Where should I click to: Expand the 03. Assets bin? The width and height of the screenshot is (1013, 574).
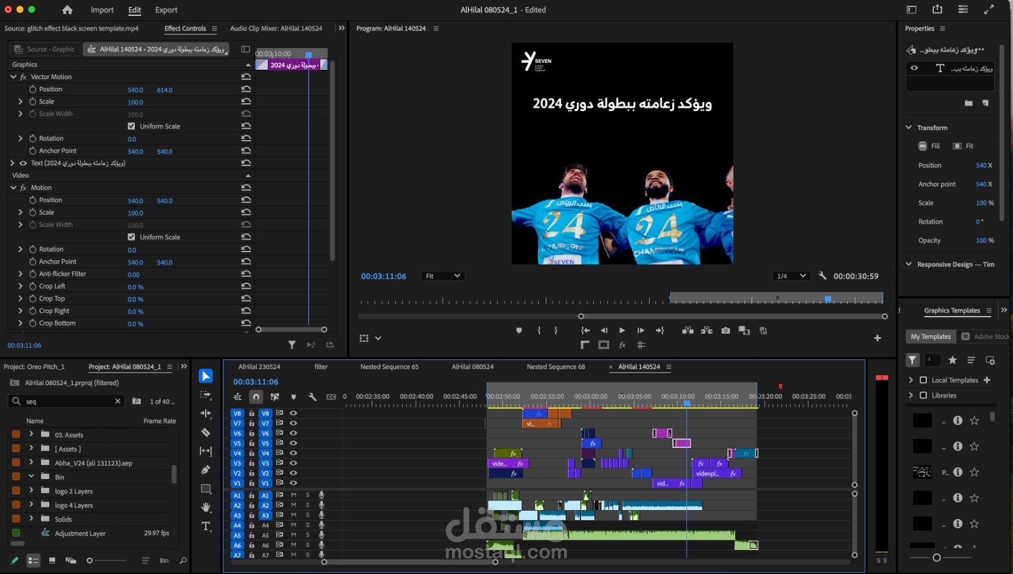point(31,435)
